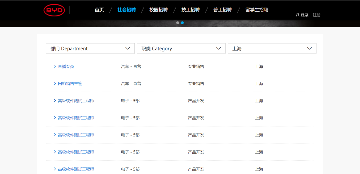
Task: Go to the 首页 home tab
Action: [99, 10]
